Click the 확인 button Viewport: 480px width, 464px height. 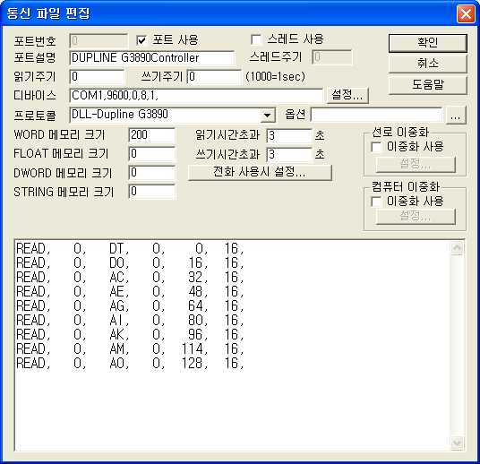[x=428, y=43]
